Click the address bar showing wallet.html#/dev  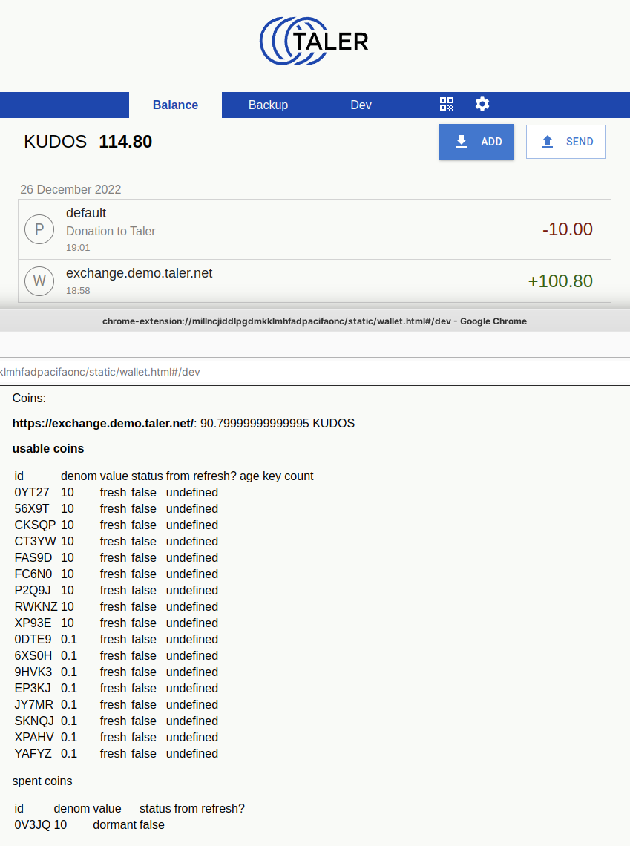click(x=315, y=372)
